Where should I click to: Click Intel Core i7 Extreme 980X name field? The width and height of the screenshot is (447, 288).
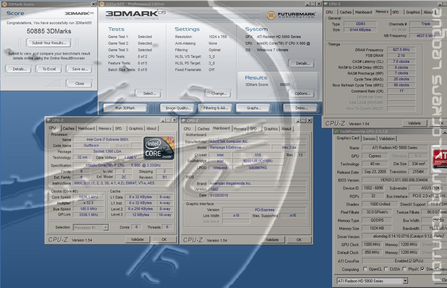pos(108,140)
